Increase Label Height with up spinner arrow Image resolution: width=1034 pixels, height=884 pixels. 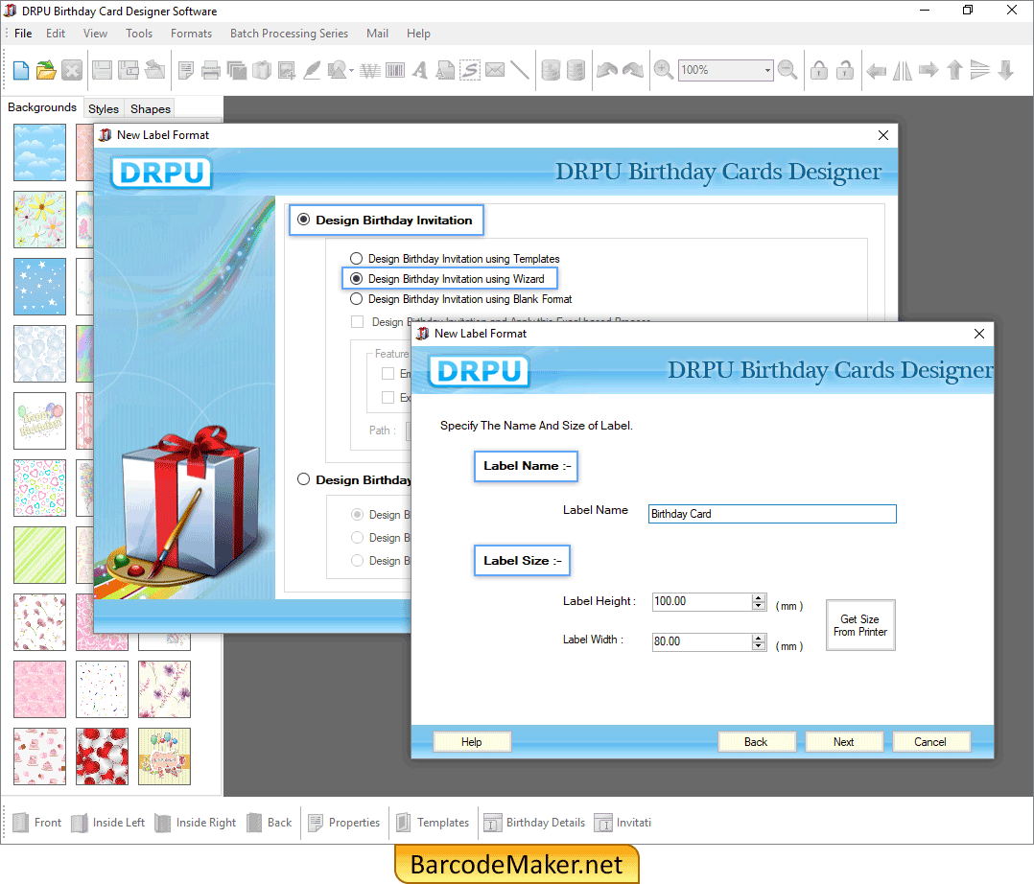759,597
